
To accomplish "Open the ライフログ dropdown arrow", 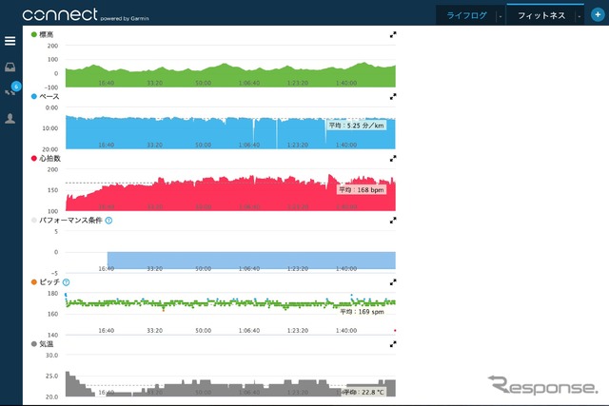I will click(x=501, y=16).
